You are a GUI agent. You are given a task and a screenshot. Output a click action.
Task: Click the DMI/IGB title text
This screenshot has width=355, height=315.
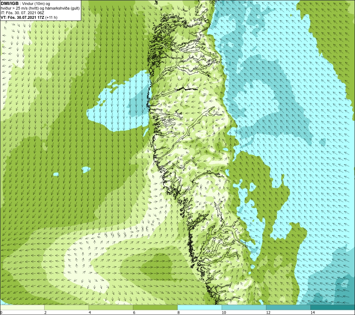pos(10,4)
